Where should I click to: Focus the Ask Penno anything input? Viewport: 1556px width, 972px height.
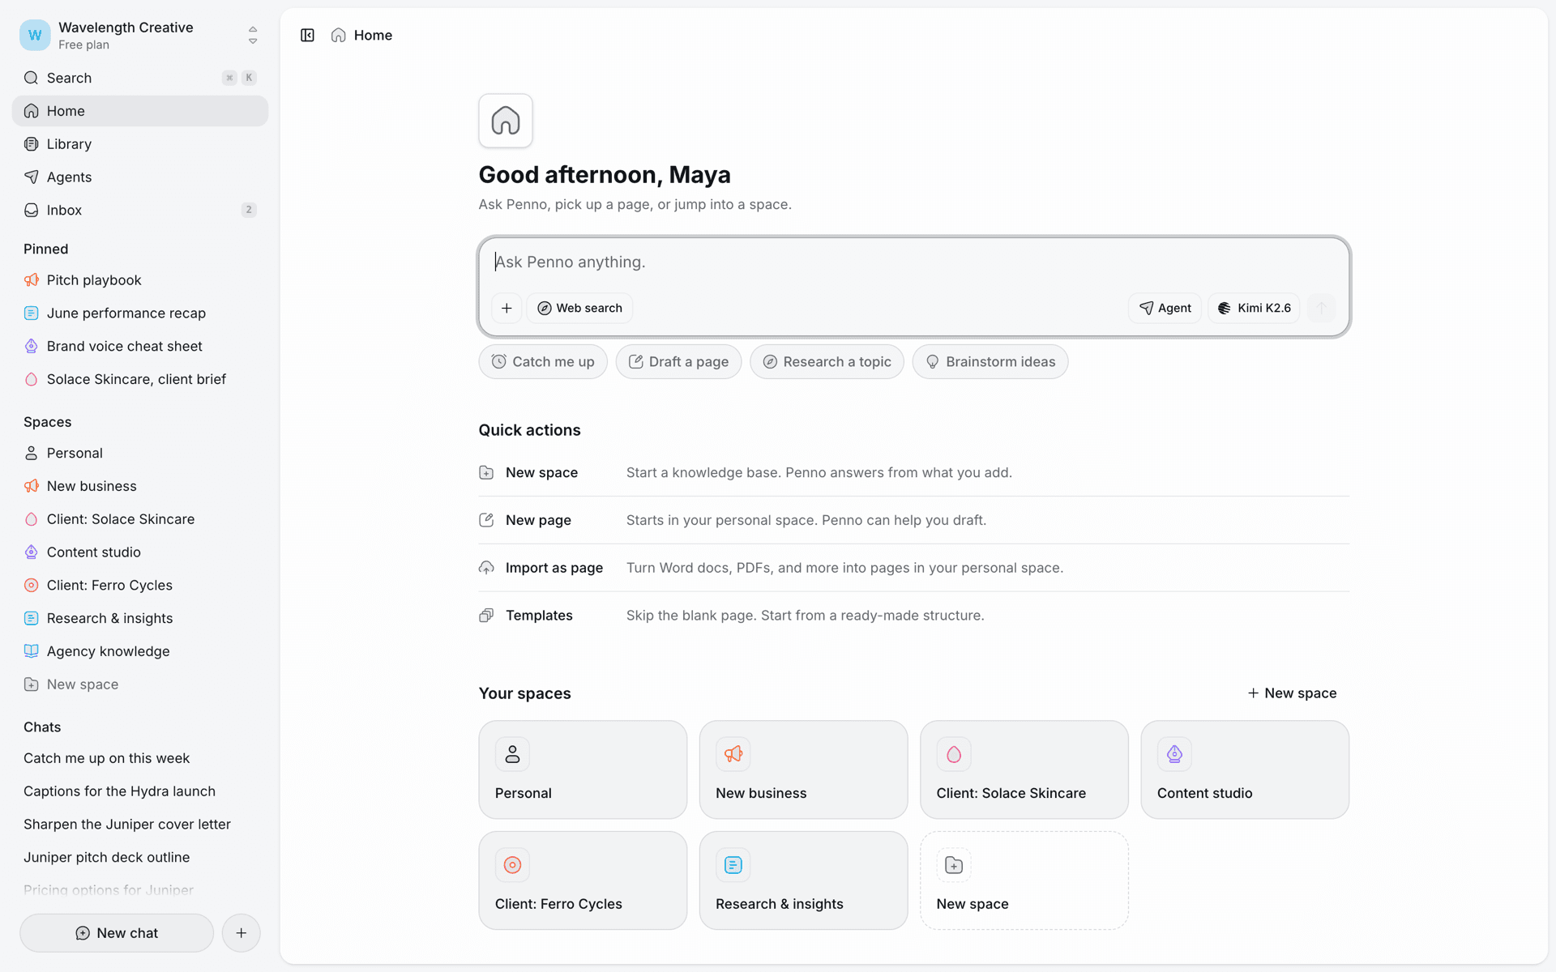913,262
